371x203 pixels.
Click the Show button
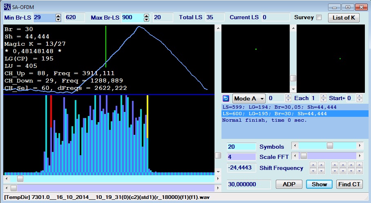tap(319, 184)
